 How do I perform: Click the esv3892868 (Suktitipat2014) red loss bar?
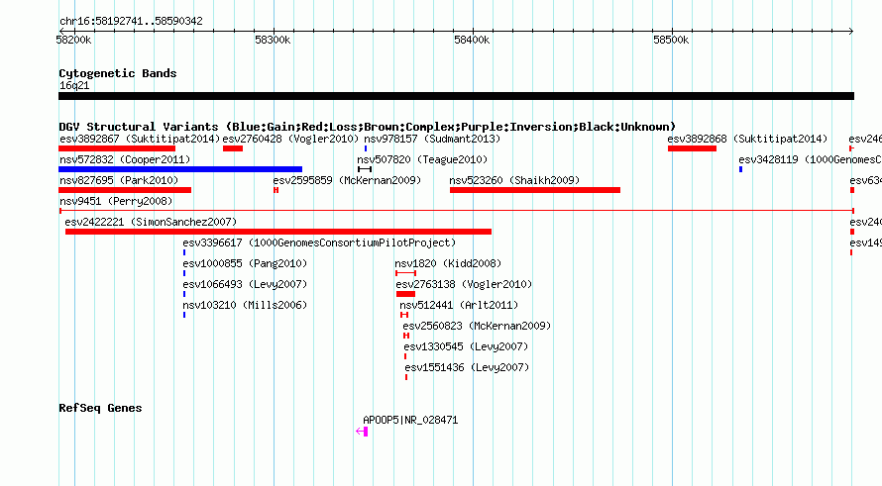tap(692, 148)
